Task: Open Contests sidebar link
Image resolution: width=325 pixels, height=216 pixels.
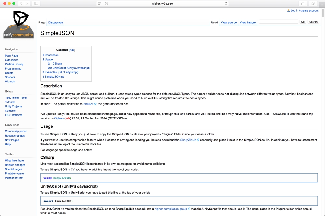Action: coord(10,111)
